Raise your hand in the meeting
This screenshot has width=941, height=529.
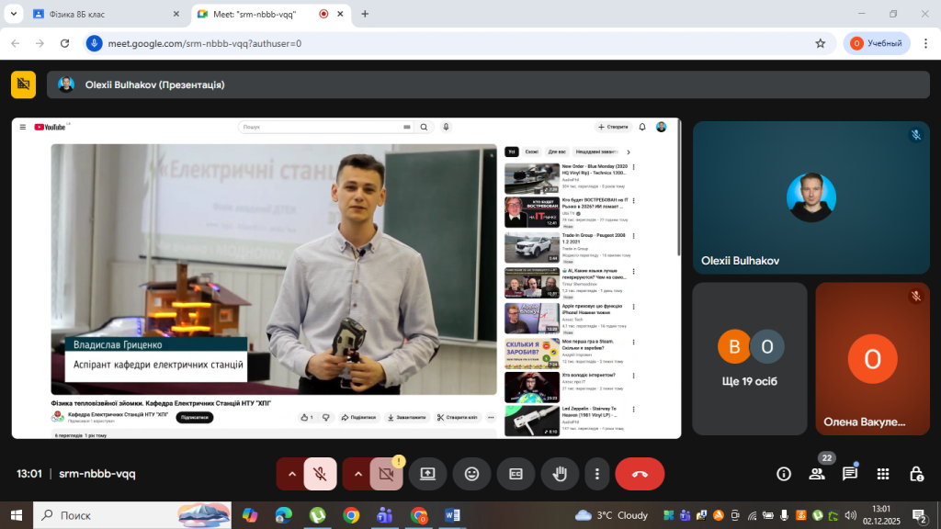click(x=559, y=474)
